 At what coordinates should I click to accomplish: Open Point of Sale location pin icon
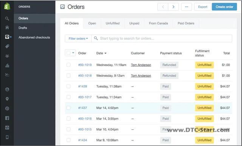point(7,99)
